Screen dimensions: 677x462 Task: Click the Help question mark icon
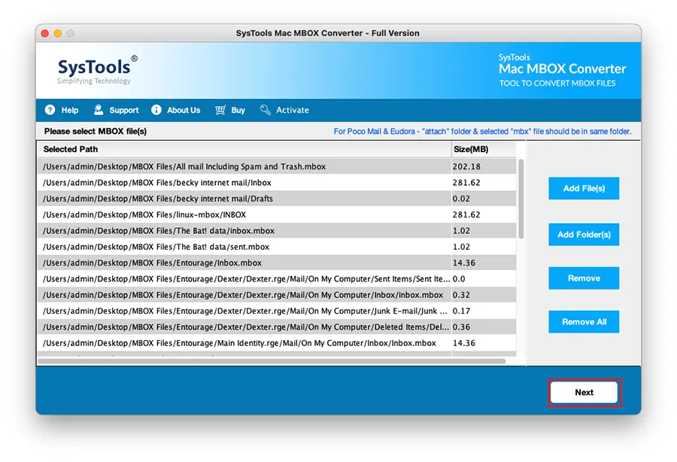click(x=50, y=110)
